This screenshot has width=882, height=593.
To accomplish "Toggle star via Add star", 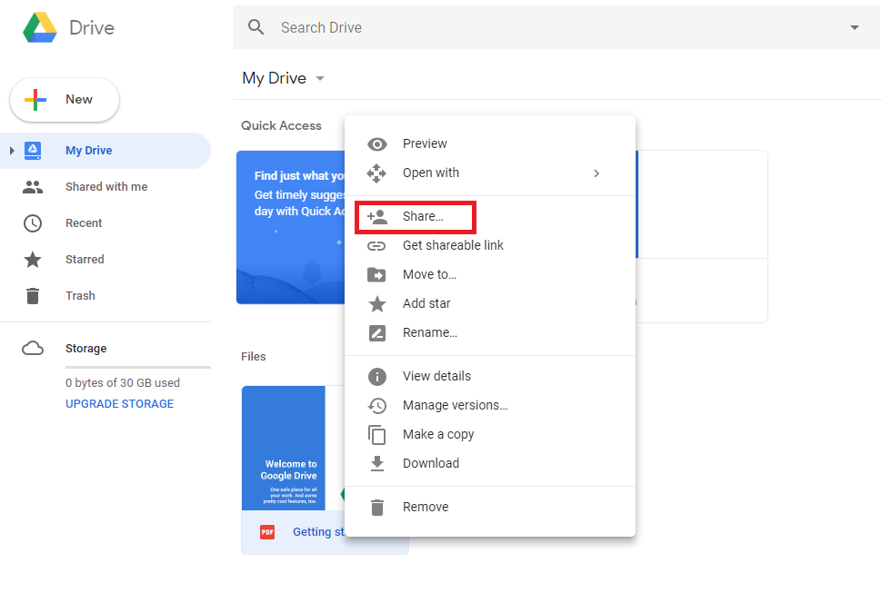I will [x=426, y=304].
